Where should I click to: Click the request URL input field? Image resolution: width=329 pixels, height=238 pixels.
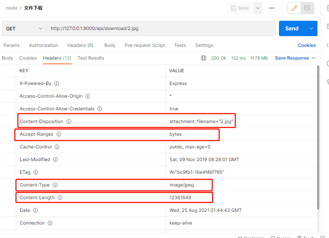(161, 28)
